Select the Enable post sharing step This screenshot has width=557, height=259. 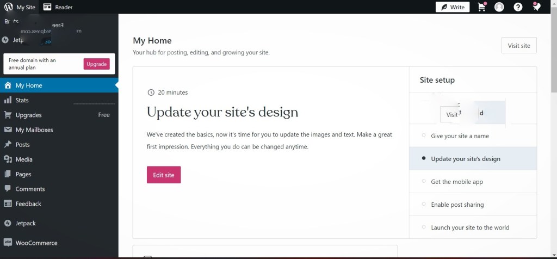click(457, 205)
